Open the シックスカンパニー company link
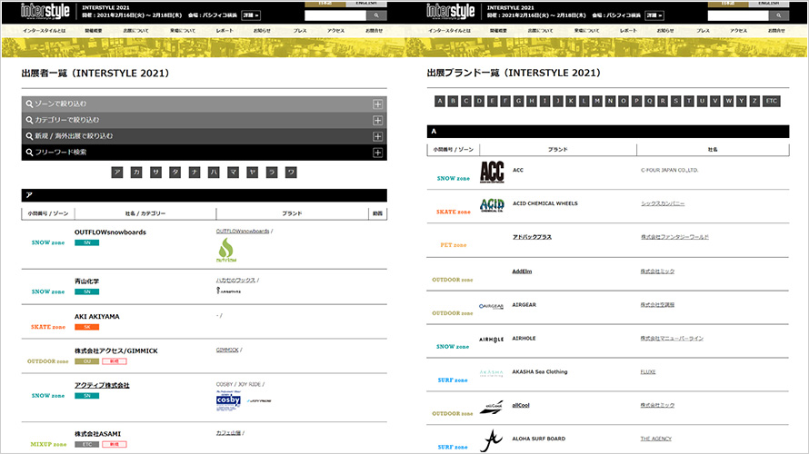The height and width of the screenshot is (454, 809). point(663,203)
